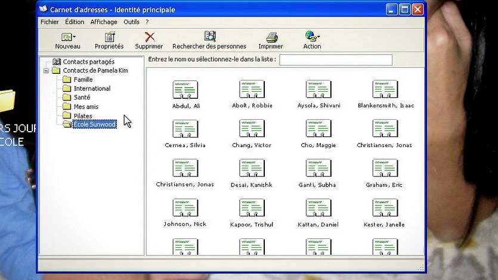Open the Fichier menu
The height and width of the screenshot is (280, 498).
(x=50, y=22)
